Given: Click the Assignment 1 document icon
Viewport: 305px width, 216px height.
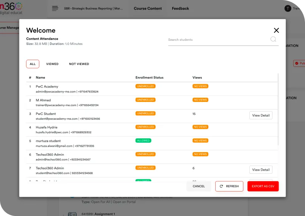Looking at the screenshot, I should pos(72,214).
